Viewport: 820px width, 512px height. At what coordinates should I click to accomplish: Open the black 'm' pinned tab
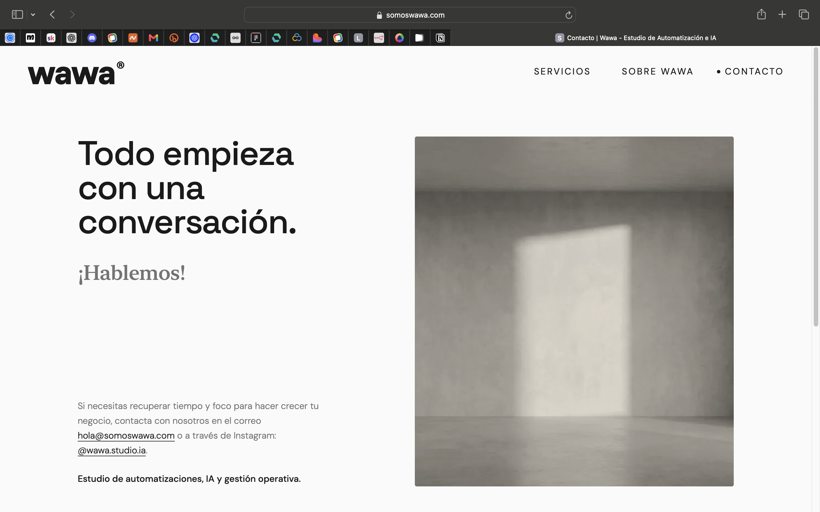click(x=30, y=38)
